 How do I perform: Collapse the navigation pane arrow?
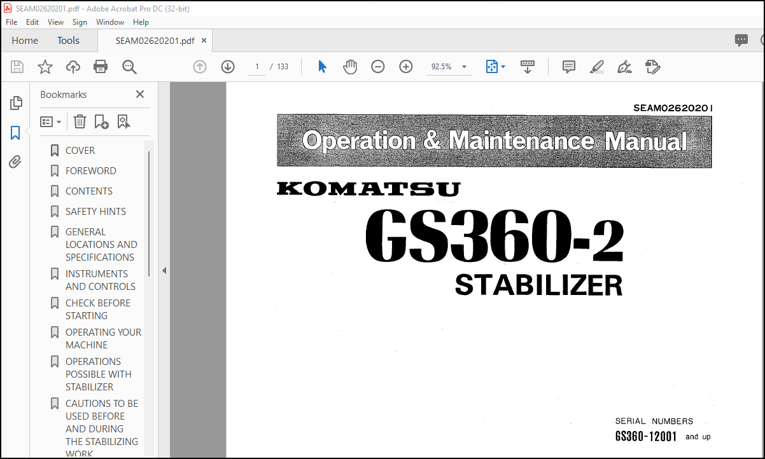[164, 270]
